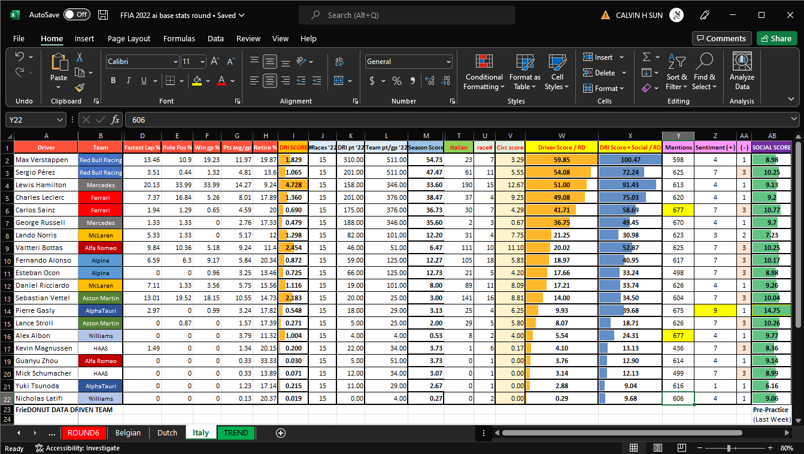The image size is (804, 454).
Task: Toggle Wrap Text
Action: click(339, 61)
